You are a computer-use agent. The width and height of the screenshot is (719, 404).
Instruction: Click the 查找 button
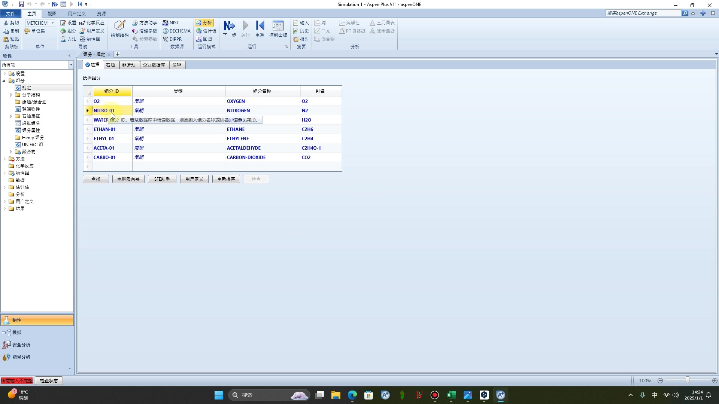pyautogui.click(x=96, y=179)
